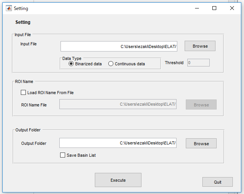Click the Threshold value field
This screenshot has height=194, width=244.
point(199,63)
